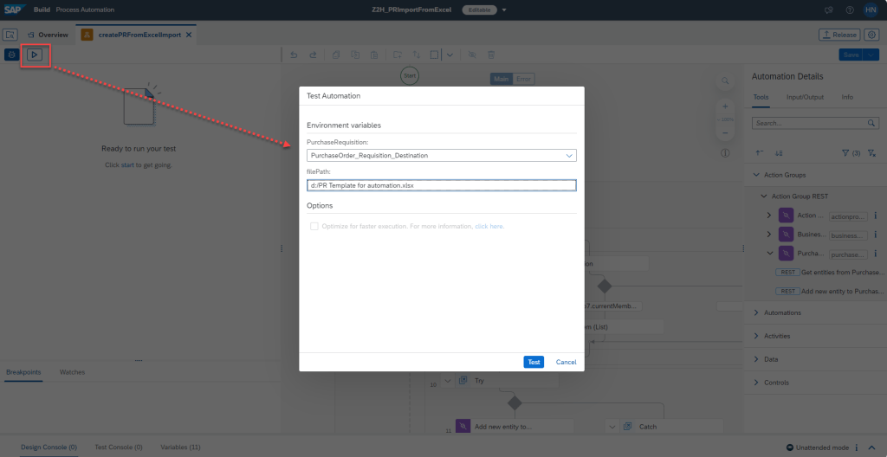The image size is (887, 457).
Task: Click Cancel in Test Automation dialog
Action: (566, 362)
